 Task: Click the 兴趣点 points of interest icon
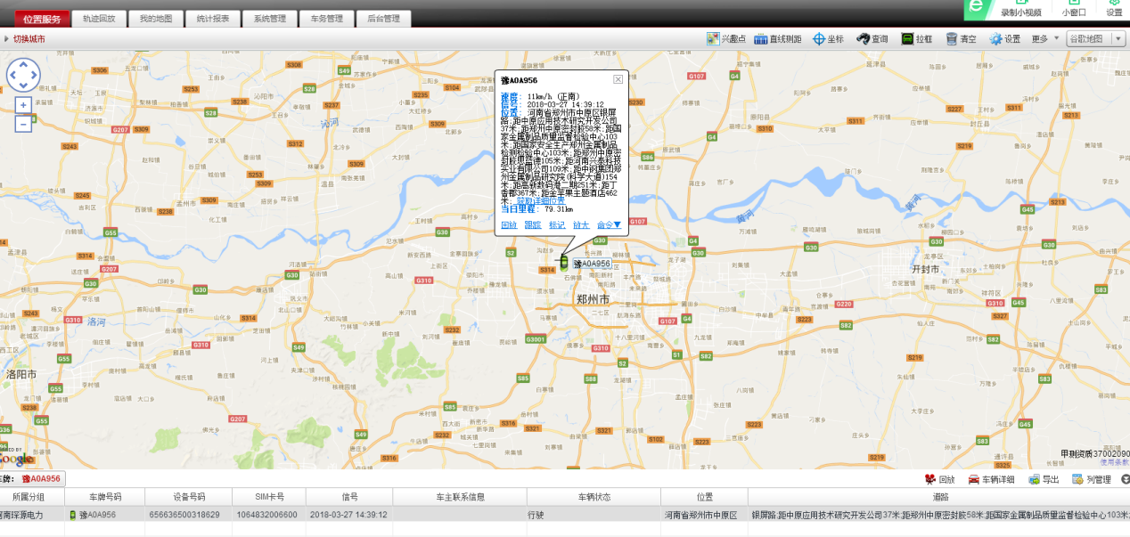[x=713, y=39]
